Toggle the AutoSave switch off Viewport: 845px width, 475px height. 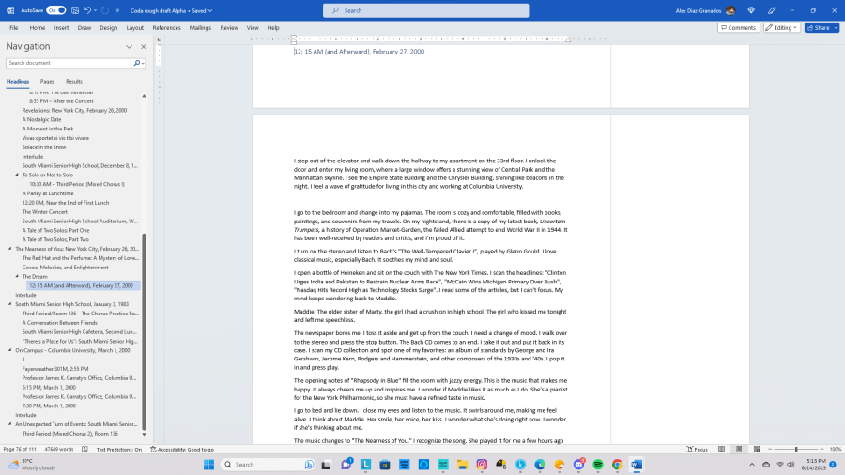pyautogui.click(x=55, y=9)
